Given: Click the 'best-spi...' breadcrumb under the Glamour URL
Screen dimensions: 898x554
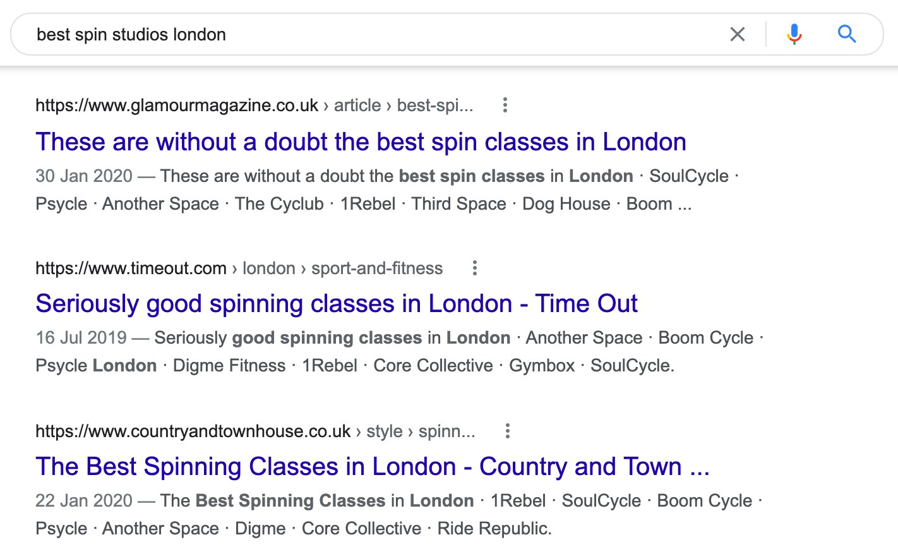Looking at the screenshot, I should (434, 105).
